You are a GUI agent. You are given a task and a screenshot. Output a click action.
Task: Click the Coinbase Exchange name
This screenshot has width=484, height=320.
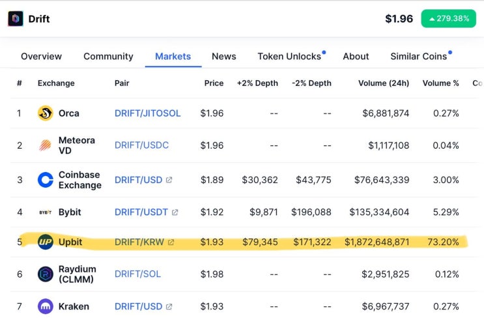click(80, 180)
